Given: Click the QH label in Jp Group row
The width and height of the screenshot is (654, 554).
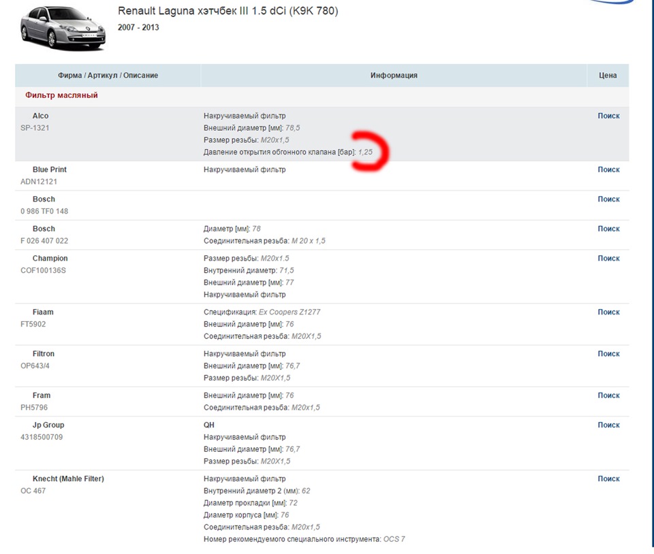Looking at the screenshot, I should point(209,425).
